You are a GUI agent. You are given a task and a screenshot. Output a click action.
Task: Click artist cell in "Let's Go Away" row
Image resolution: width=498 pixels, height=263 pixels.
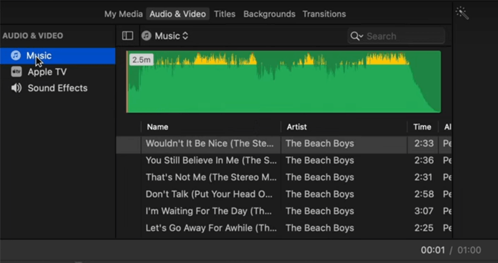point(319,228)
